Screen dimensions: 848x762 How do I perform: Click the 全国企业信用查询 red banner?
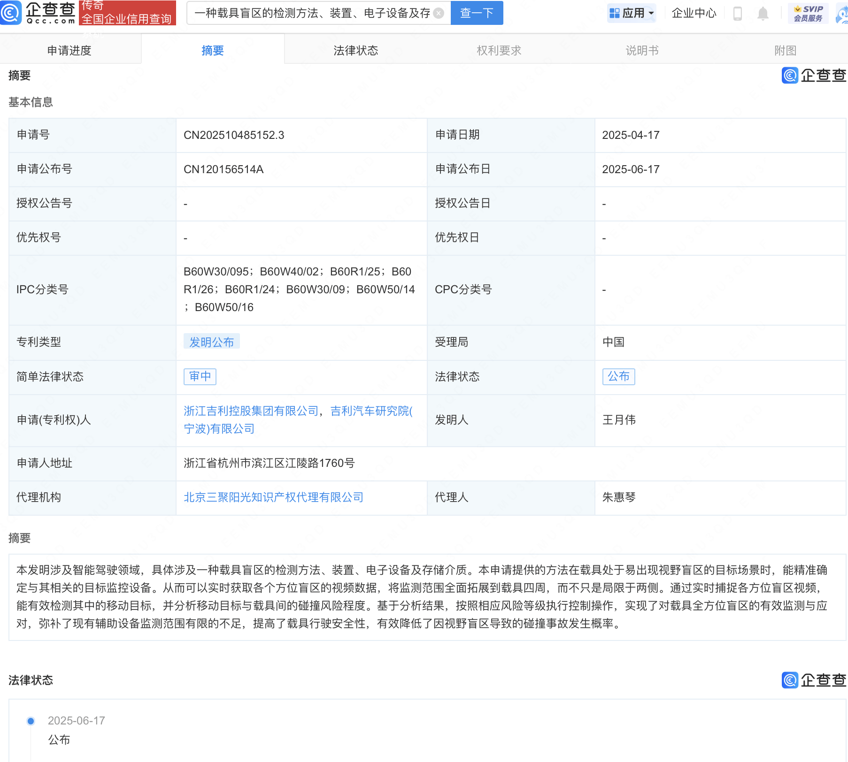[127, 13]
